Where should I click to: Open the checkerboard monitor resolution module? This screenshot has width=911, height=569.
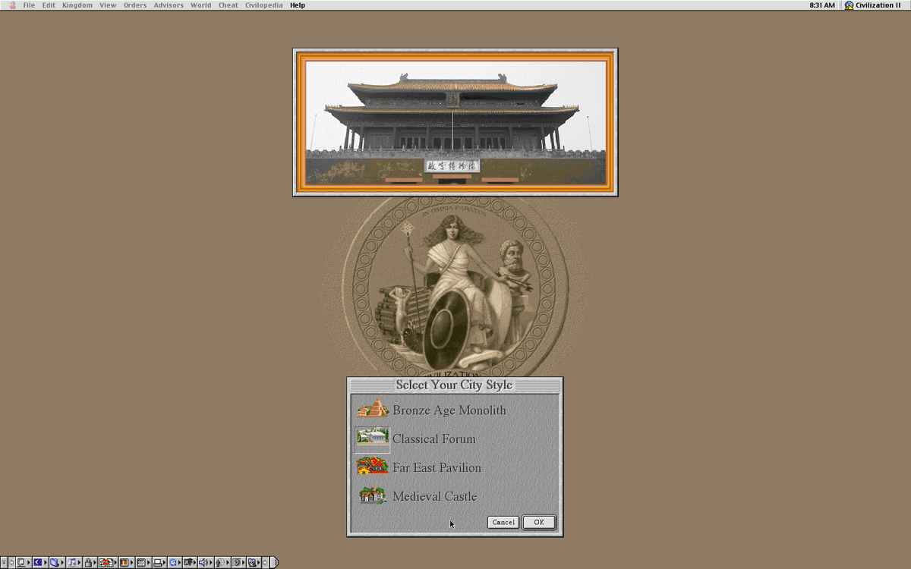coord(143,562)
